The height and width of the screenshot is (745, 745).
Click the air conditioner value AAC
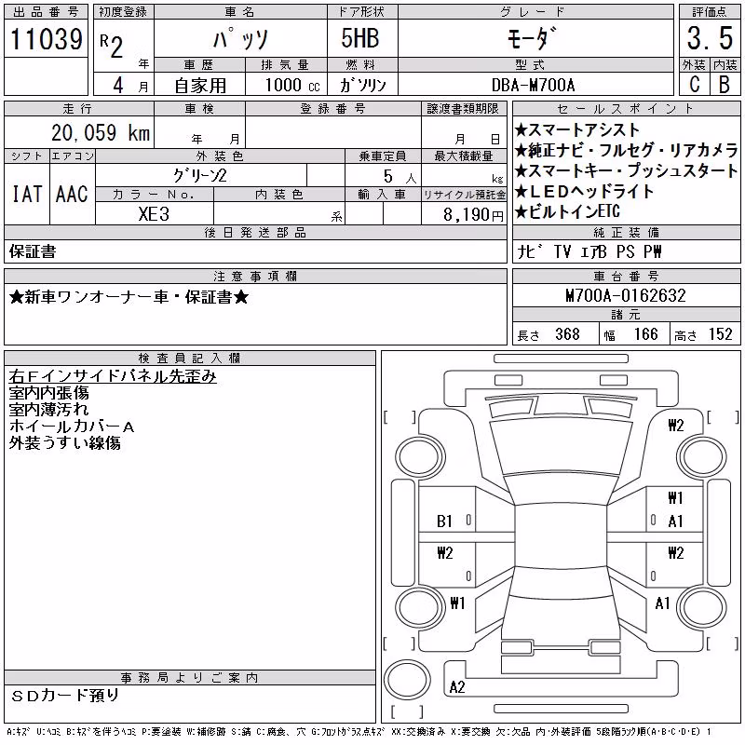tap(72, 194)
